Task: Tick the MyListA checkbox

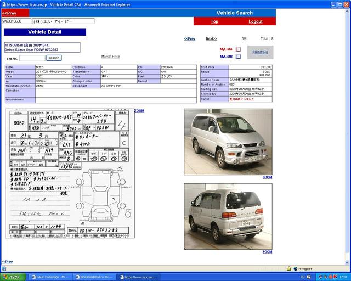Action: pyautogui.click(x=238, y=49)
